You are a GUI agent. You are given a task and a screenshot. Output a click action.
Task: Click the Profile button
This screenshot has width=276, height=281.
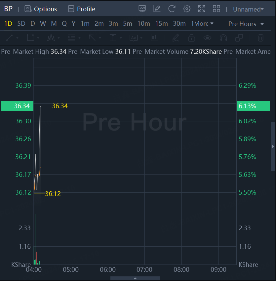(x=82, y=9)
